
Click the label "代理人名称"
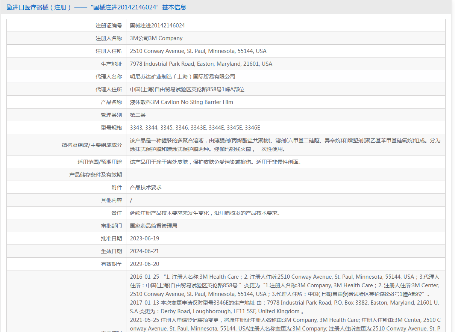pos(109,77)
